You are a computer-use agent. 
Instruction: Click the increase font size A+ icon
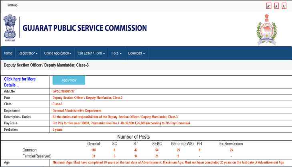[x=268, y=6]
